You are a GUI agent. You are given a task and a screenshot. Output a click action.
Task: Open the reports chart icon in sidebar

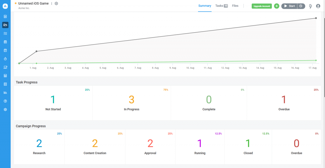point(5,93)
